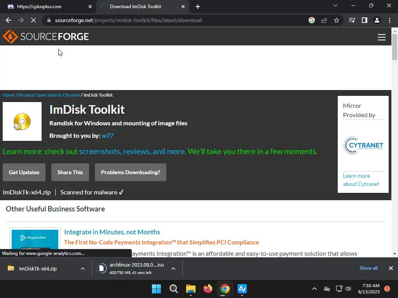This screenshot has width=398, height=298.
Task: Open Firefox from the taskbar
Action: 208,289
